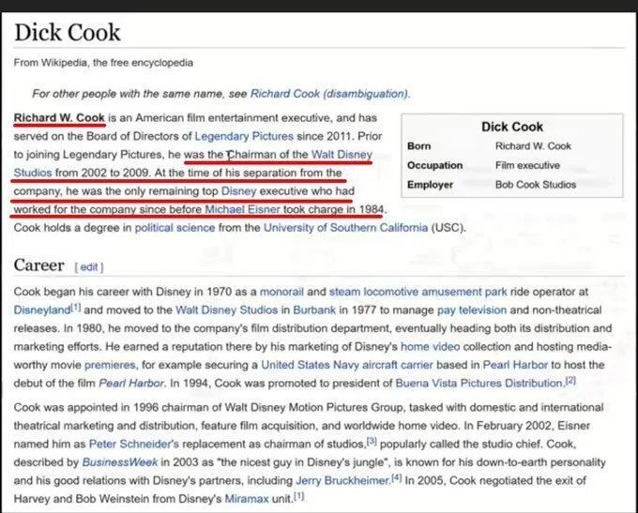Open Walt Disney Studios link in Career section
638x513 pixels.
(226, 310)
